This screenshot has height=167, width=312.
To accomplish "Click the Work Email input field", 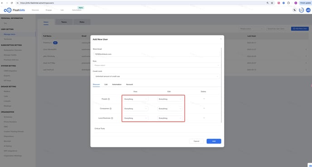I will click(156, 54).
